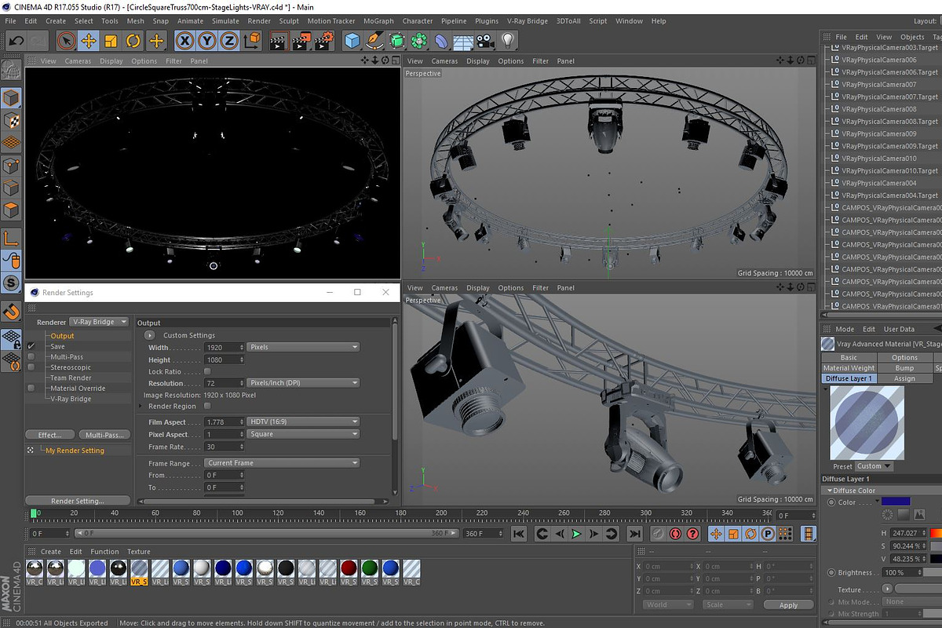Switch to Diffuse Layer 1 tab
This screenshot has height=628, width=942.
coord(849,378)
